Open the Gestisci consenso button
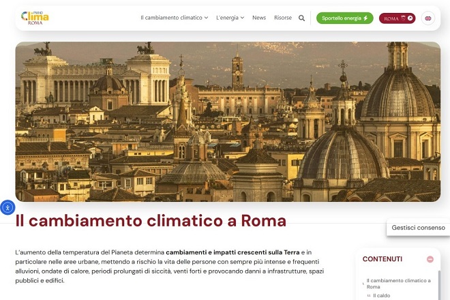450x300 pixels. tap(418, 228)
